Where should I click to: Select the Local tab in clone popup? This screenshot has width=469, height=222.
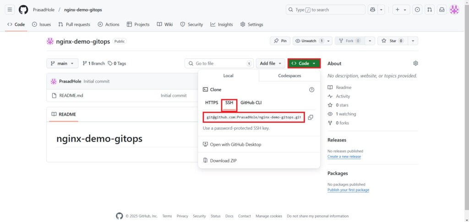tap(228, 76)
